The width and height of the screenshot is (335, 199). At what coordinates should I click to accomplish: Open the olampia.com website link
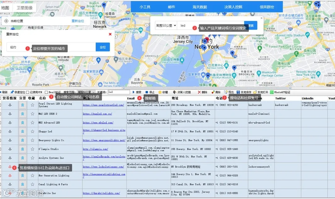pyautogui.click(x=95, y=149)
